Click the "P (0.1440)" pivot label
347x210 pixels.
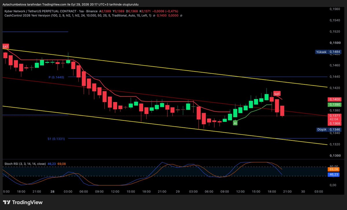[56, 77]
